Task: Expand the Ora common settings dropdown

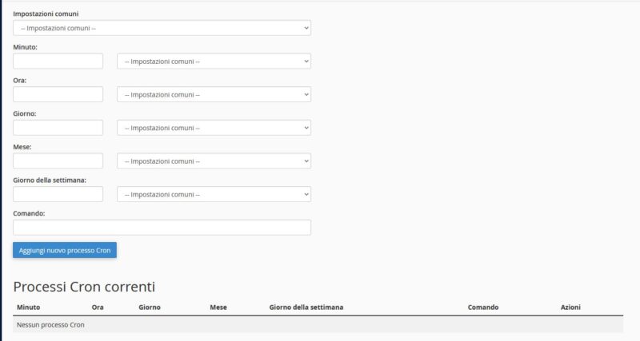Action: tap(214, 94)
